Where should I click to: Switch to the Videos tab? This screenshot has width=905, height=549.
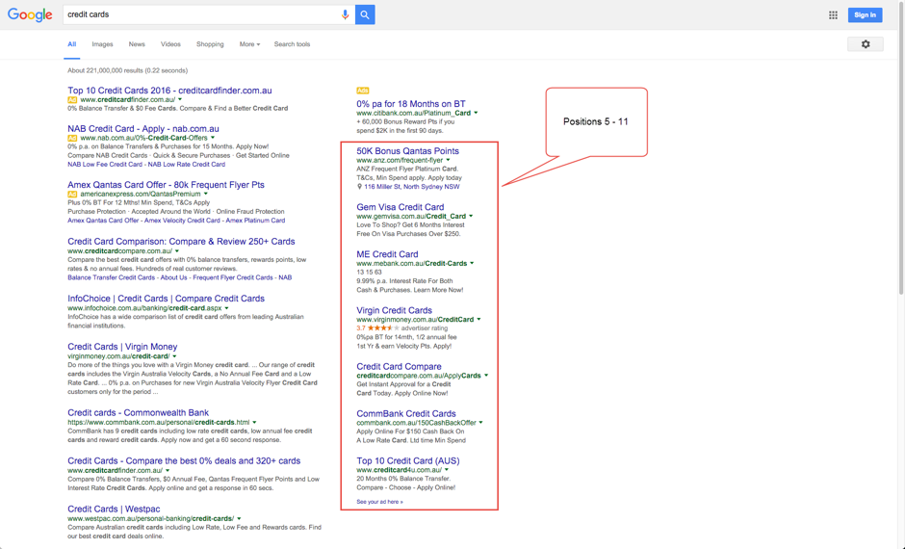(x=170, y=44)
